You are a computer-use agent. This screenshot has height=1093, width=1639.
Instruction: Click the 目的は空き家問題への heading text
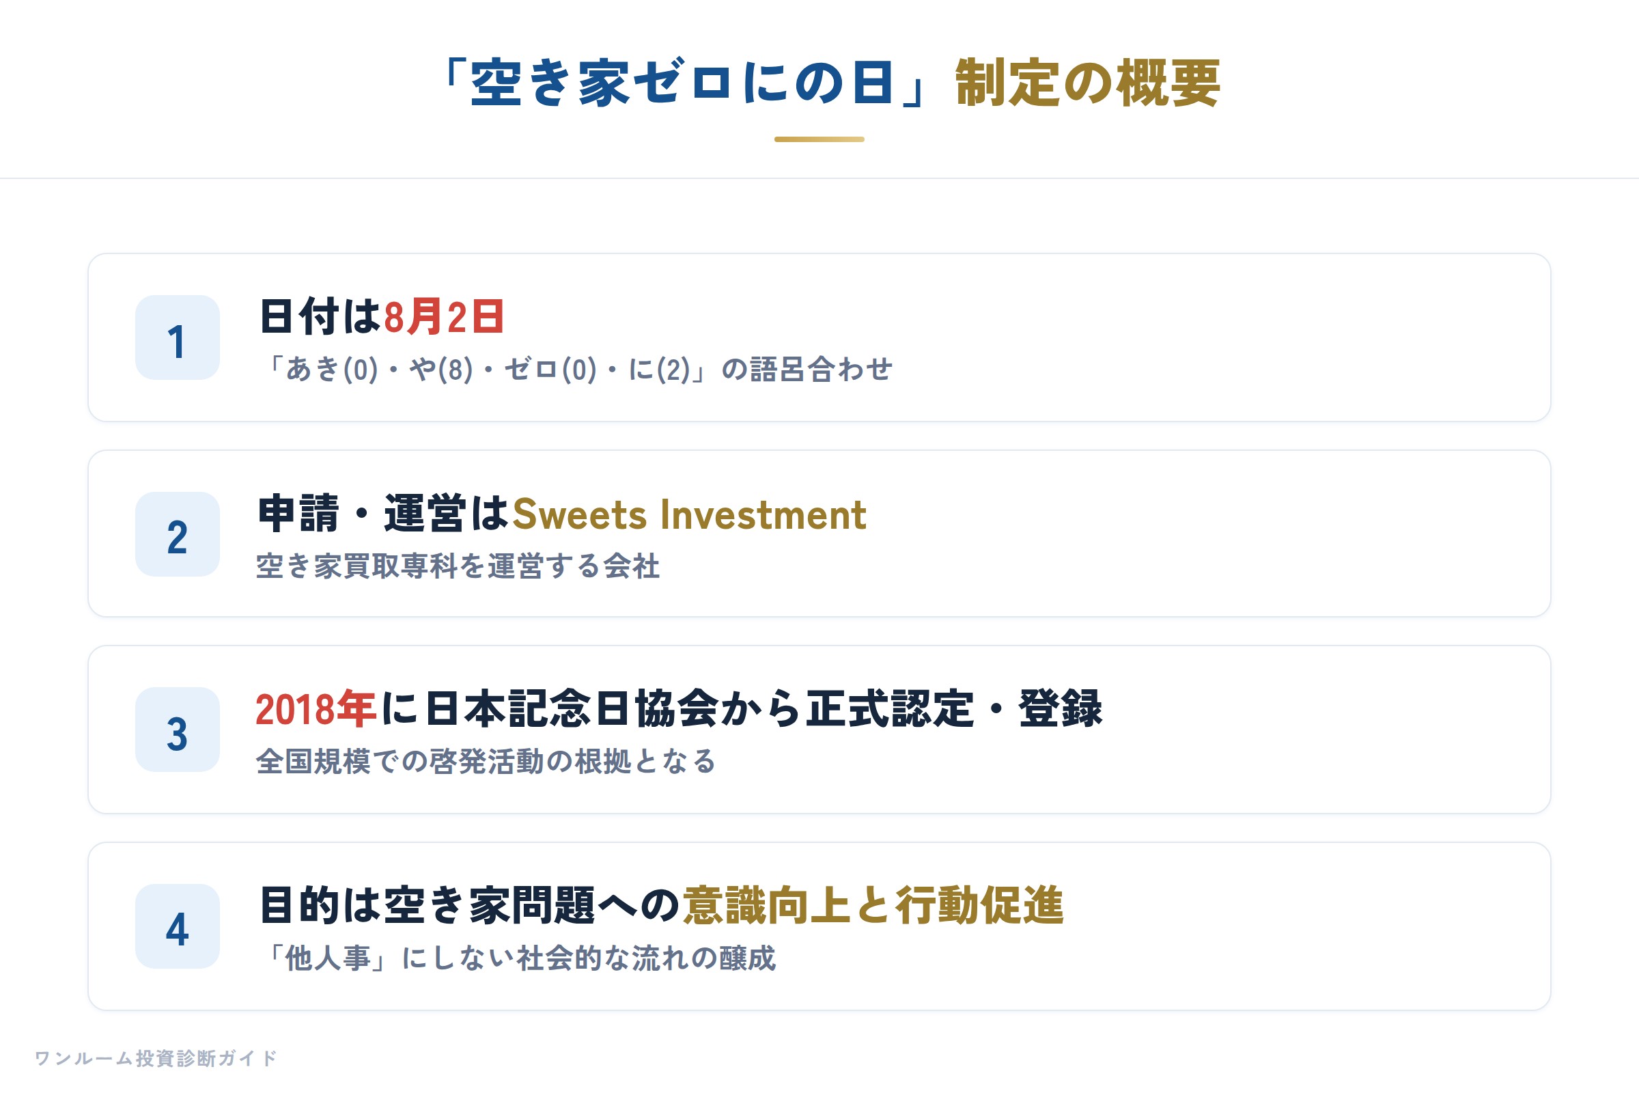coord(469,907)
